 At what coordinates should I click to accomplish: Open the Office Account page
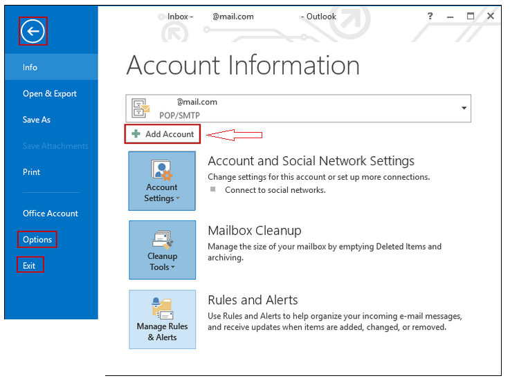pos(51,214)
